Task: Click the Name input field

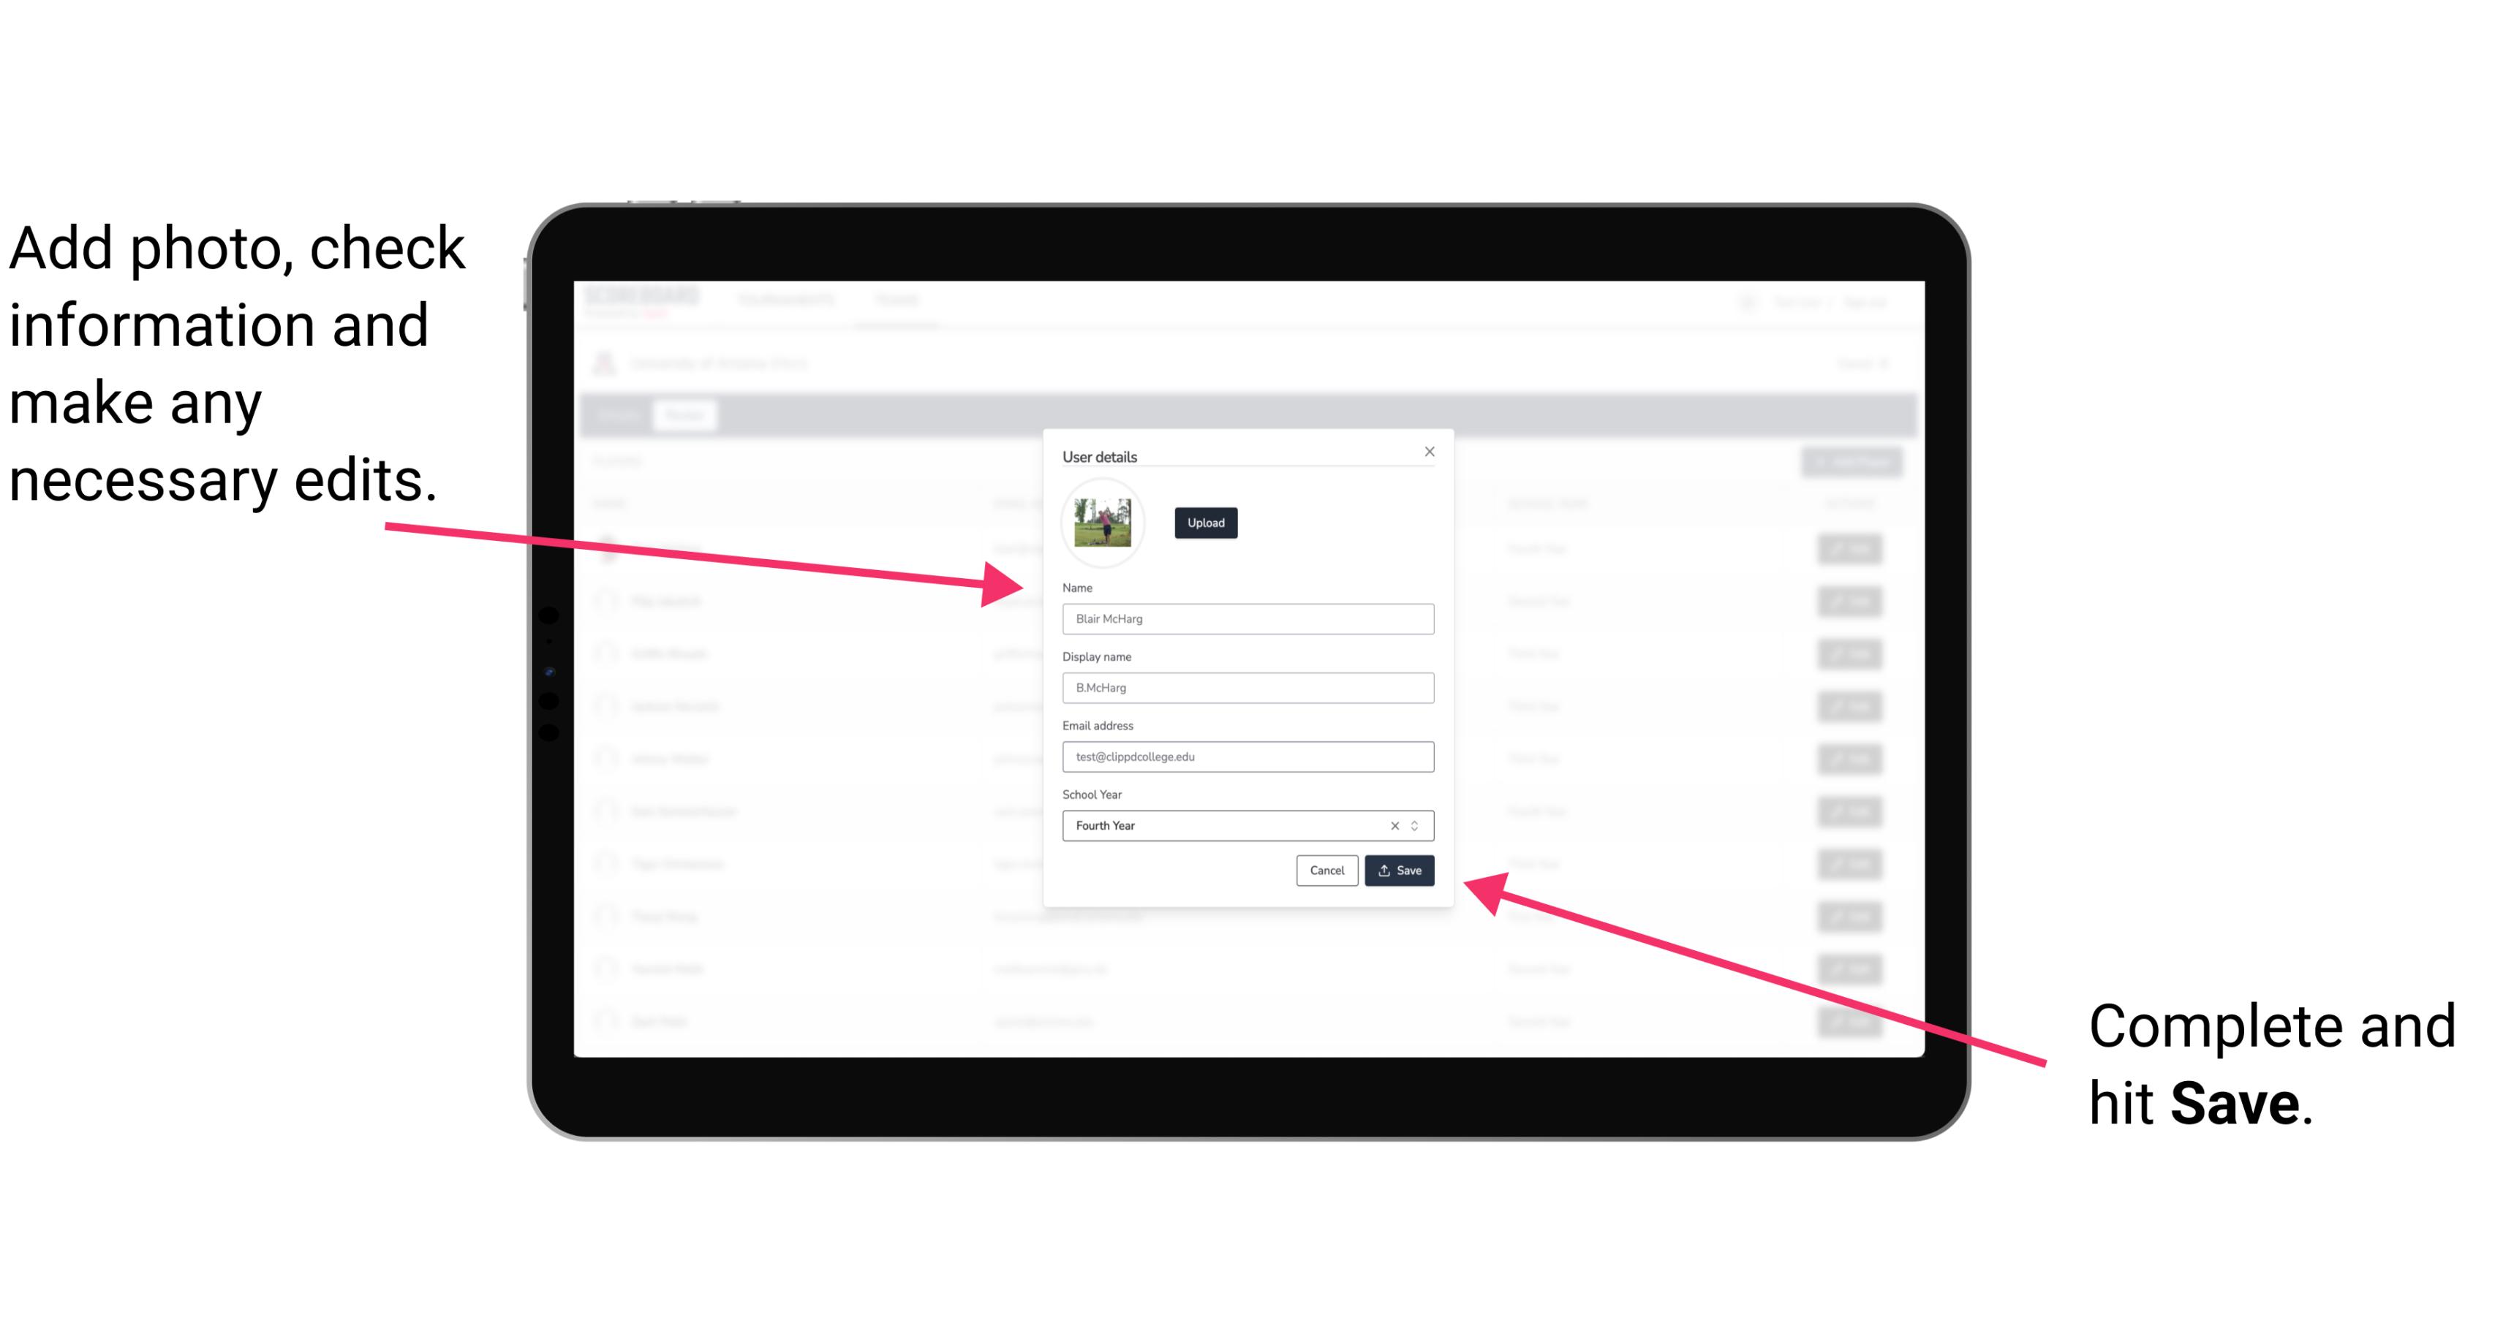Action: coord(1247,618)
